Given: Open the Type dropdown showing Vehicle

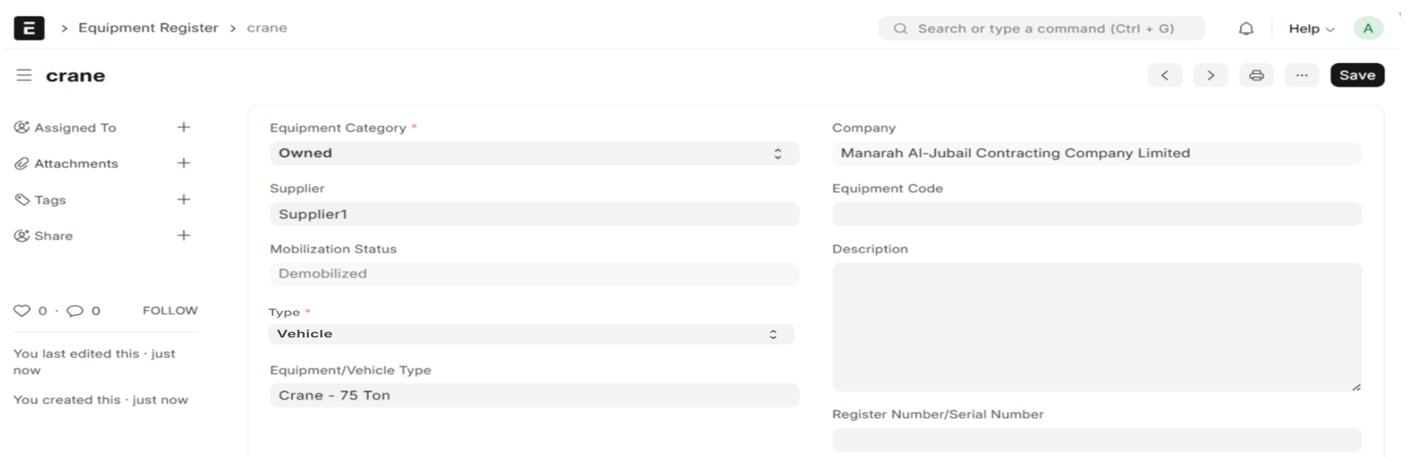Looking at the screenshot, I should [x=530, y=334].
